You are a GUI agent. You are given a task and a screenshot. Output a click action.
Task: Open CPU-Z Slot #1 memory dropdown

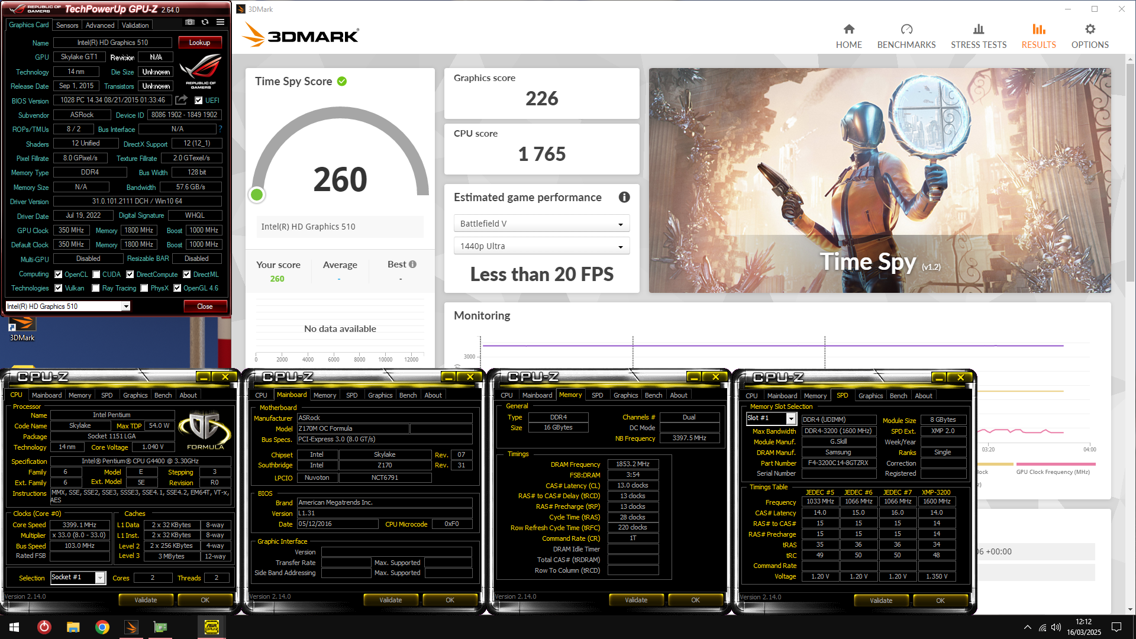coord(771,418)
